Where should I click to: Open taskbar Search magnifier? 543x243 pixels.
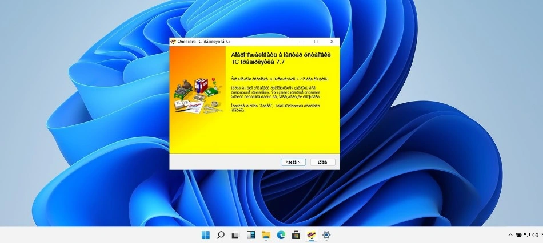[221, 235]
